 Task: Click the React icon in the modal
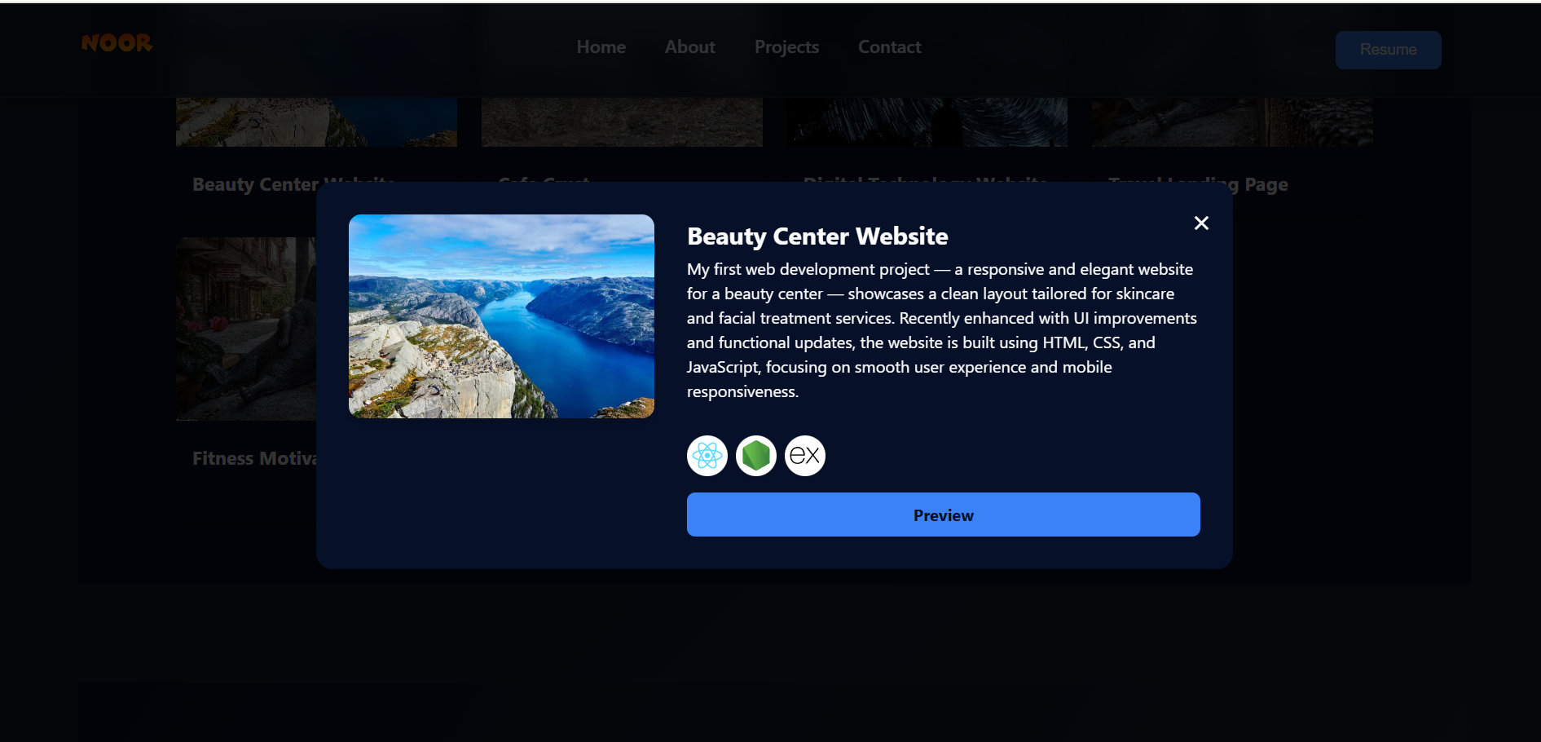pyautogui.click(x=707, y=455)
